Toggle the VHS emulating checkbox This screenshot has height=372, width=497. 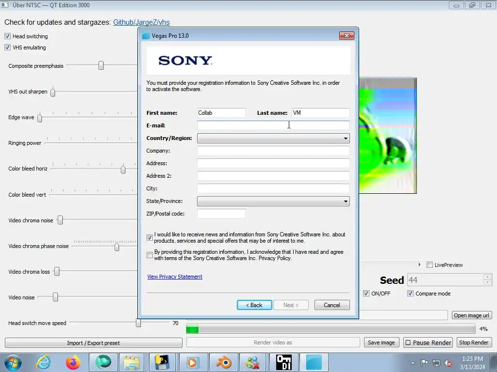point(7,47)
